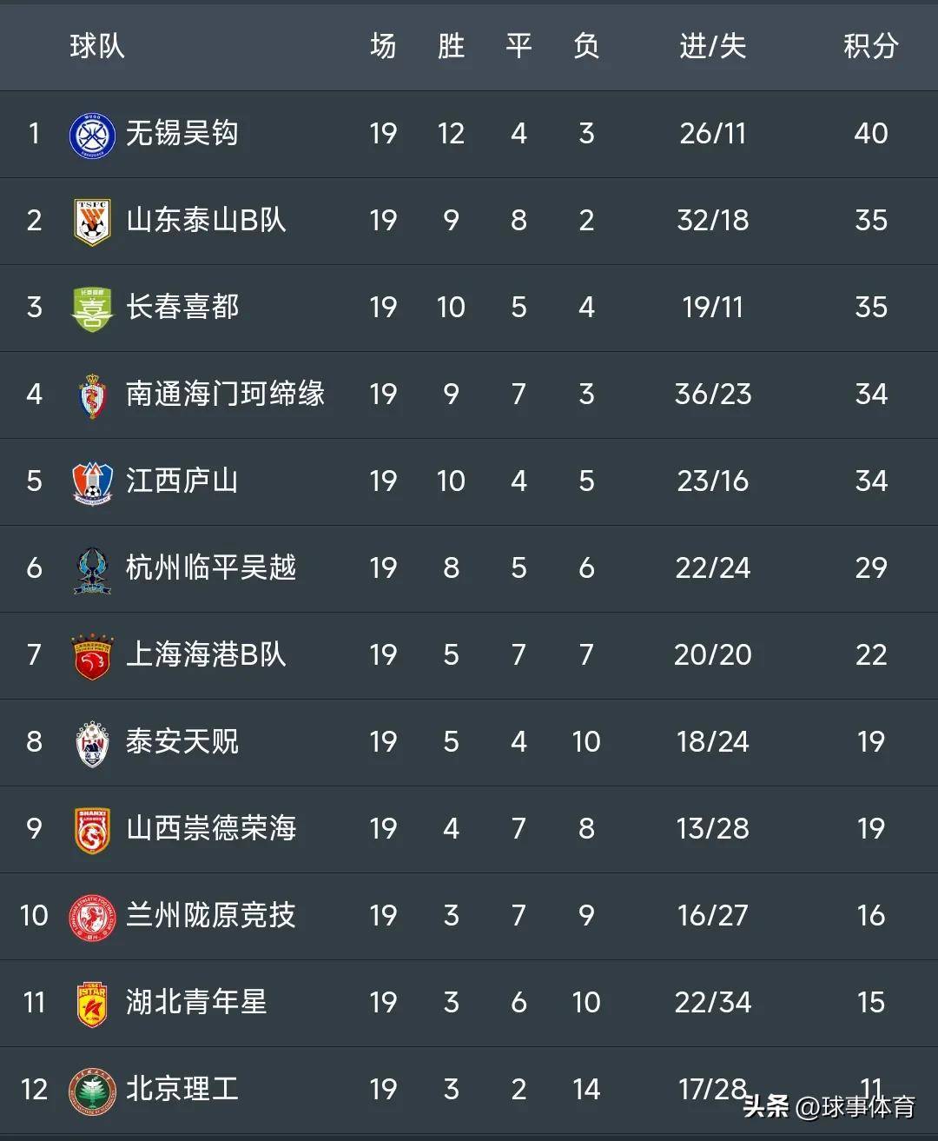Select the 山东泰山B队 club badge

(x=91, y=222)
